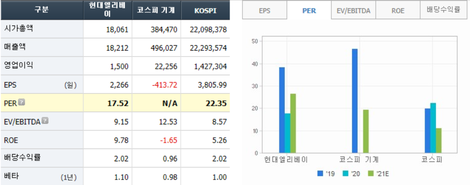Screen dimensions: 470x185
Task: Click the (1년) period label
Action: point(68,178)
